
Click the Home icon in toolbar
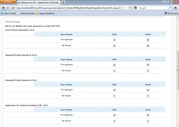click(176, 8)
